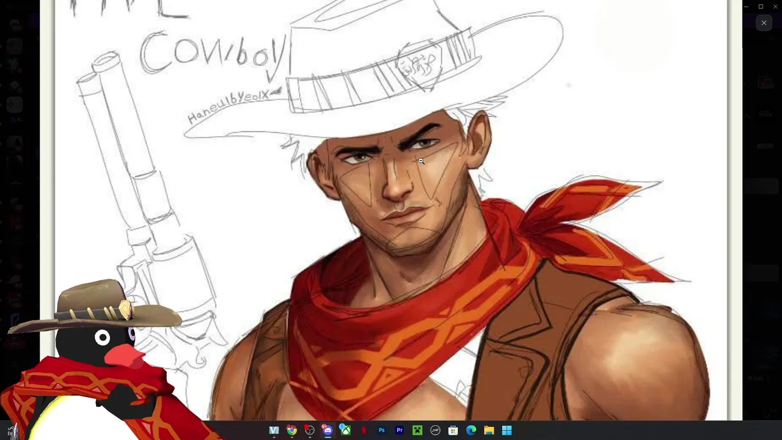Screen dimensions: 782x440
Task: Open Adobe Premiere Pro from the taskbar
Action: click(x=400, y=431)
